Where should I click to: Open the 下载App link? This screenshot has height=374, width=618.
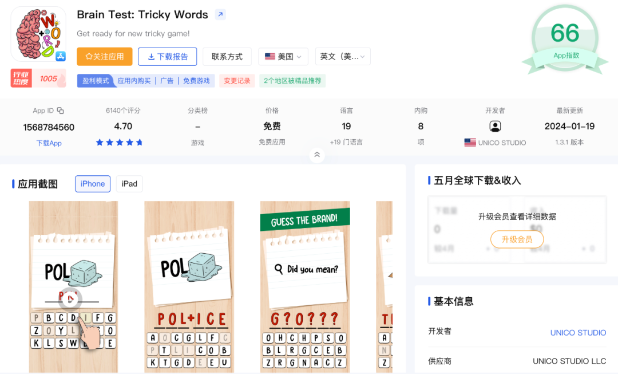49,143
